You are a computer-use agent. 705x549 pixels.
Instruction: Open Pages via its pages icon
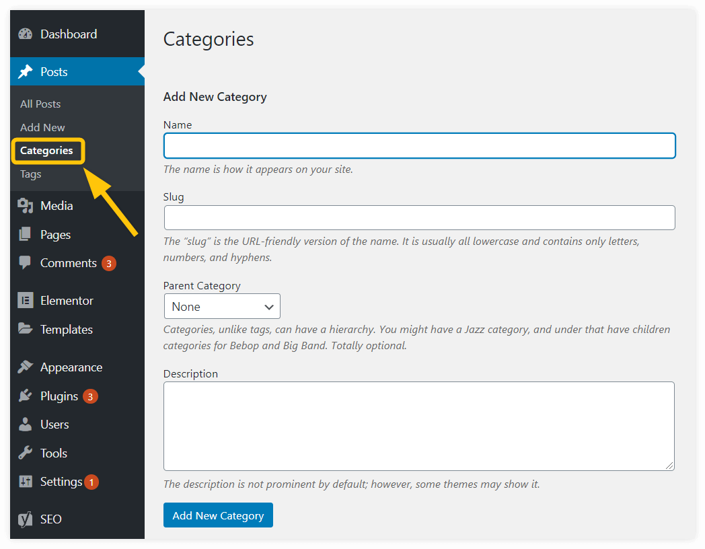(25, 234)
